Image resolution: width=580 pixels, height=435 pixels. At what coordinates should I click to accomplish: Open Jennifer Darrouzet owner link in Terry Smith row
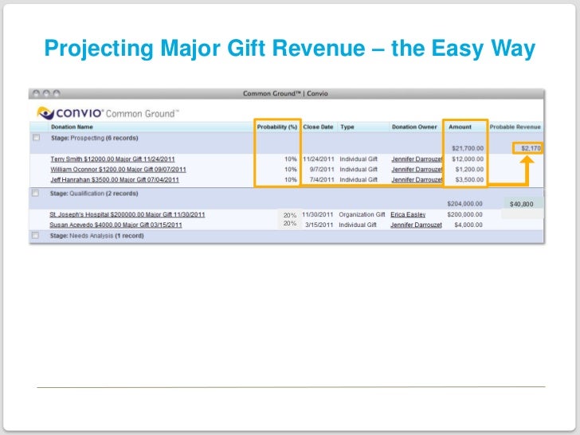click(417, 159)
